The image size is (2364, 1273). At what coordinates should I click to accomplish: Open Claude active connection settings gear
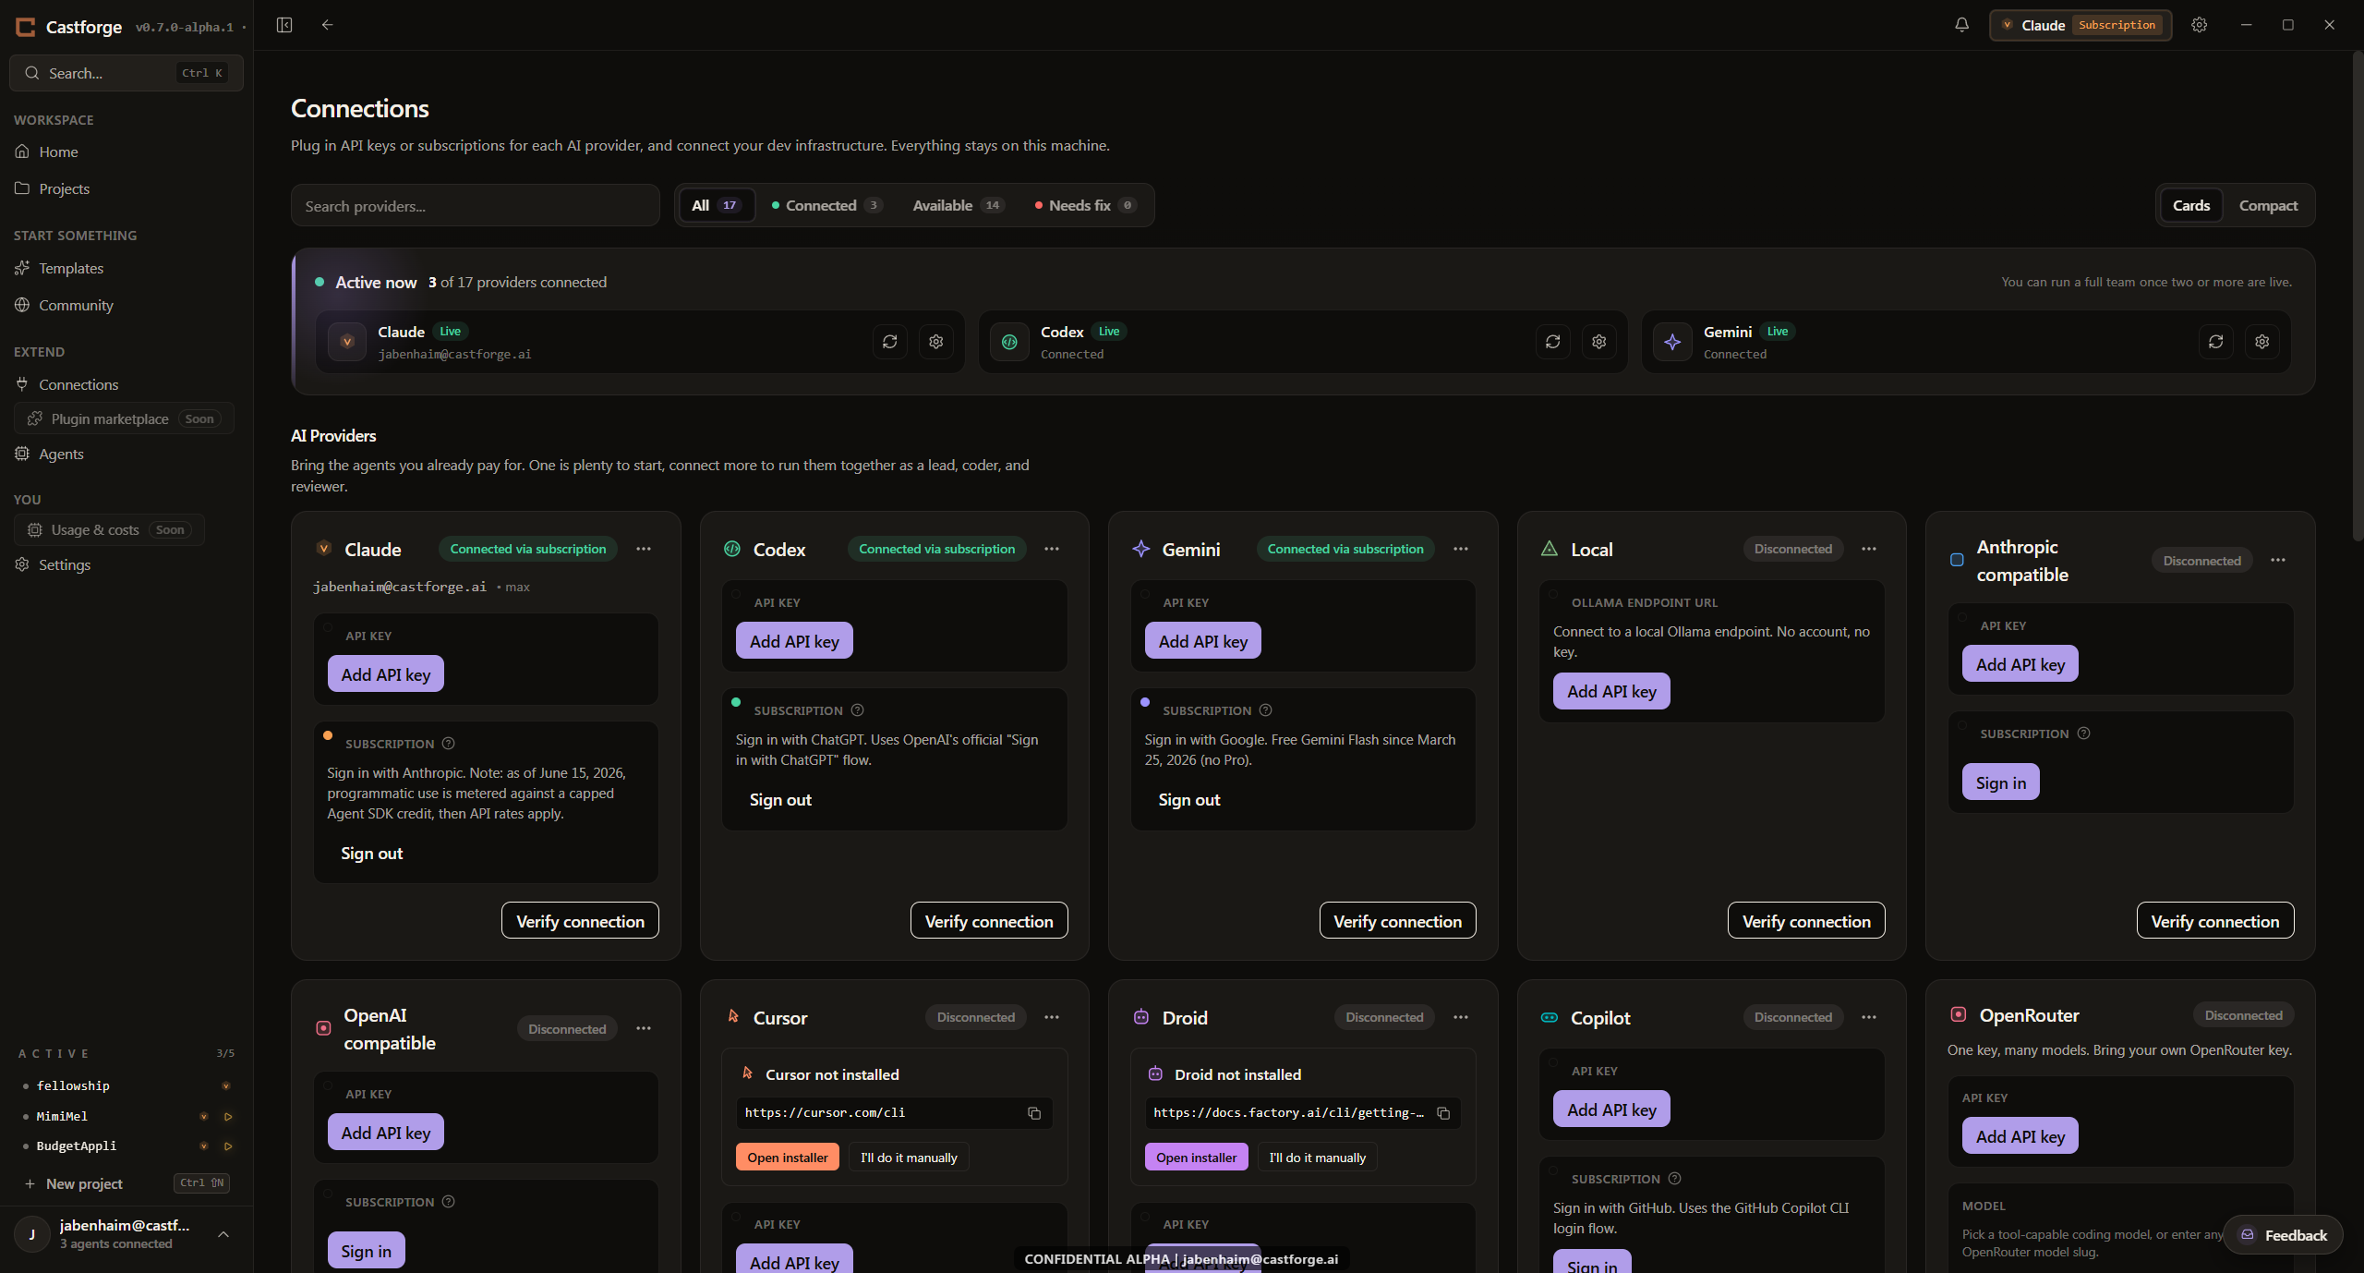(936, 342)
